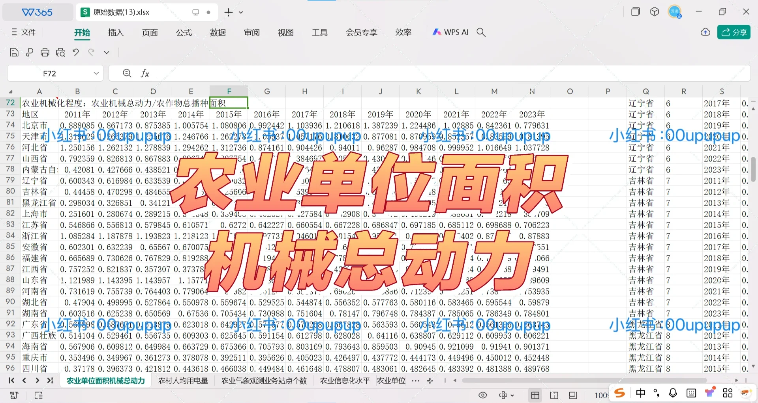Screen dimensions: 758x403
Task: Select column F header
Action: click(229, 91)
